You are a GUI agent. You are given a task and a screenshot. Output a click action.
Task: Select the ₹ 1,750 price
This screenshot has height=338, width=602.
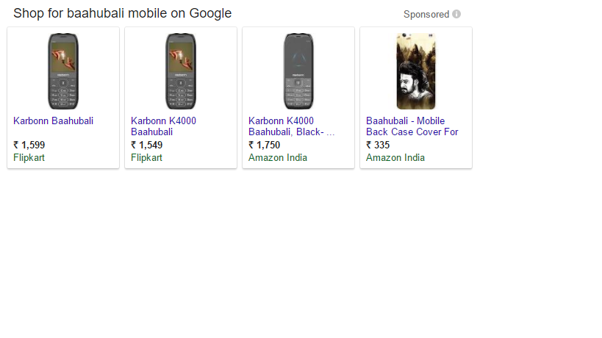coord(265,145)
